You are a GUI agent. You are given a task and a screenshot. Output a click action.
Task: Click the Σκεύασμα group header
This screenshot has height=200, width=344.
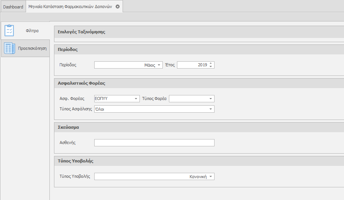(68, 127)
